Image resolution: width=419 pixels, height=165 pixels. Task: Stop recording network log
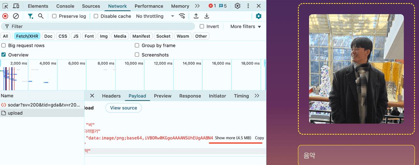pyautogui.click(x=5, y=16)
